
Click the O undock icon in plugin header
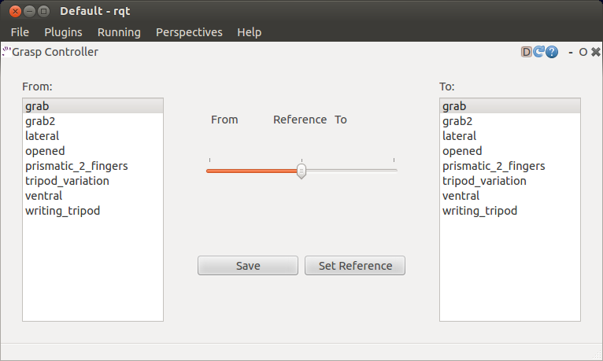point(583,52)
